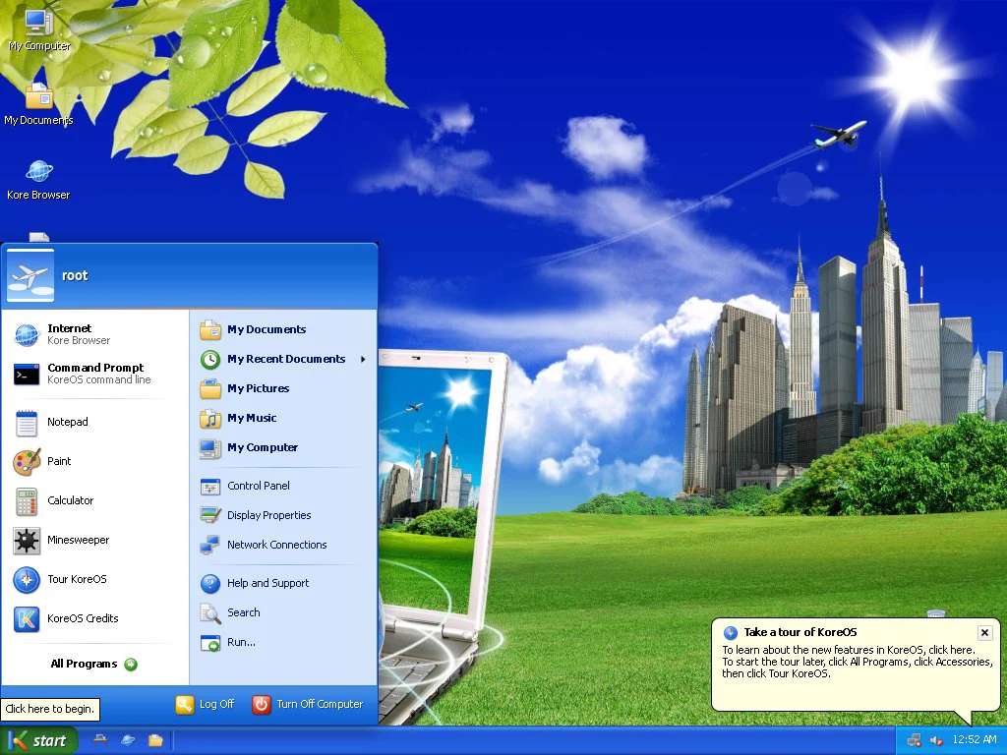Click the My Recent Documents clock icon

coord(210,360)
